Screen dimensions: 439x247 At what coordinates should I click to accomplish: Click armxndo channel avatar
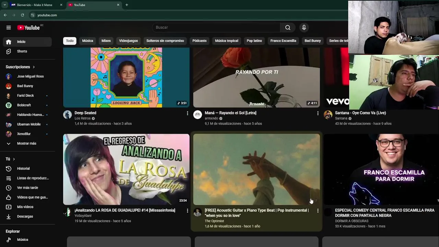click(x=198, y=115)
